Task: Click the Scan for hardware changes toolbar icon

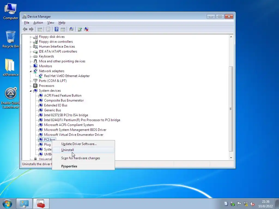Action: click(x=71, y=29)
